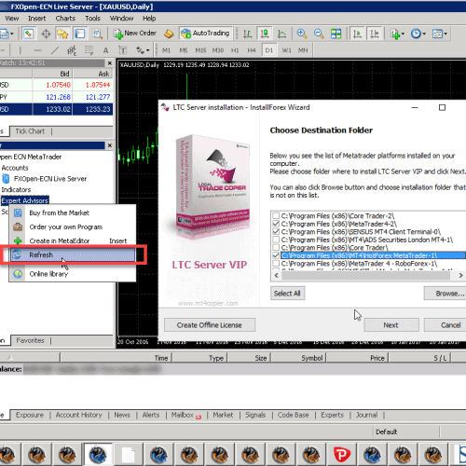Check the Core Trader-2 folder checkbox
This screenshot has width=466, height=466.
click(276, 215)
